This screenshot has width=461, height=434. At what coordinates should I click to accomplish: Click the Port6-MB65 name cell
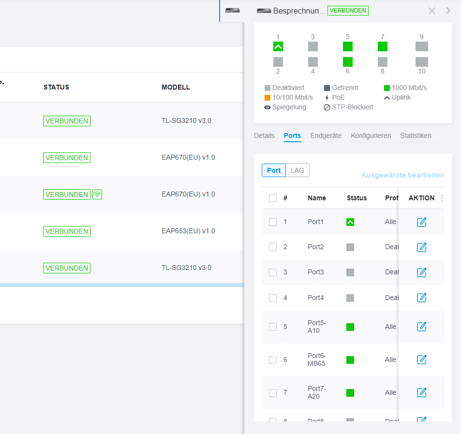[317, 359]
